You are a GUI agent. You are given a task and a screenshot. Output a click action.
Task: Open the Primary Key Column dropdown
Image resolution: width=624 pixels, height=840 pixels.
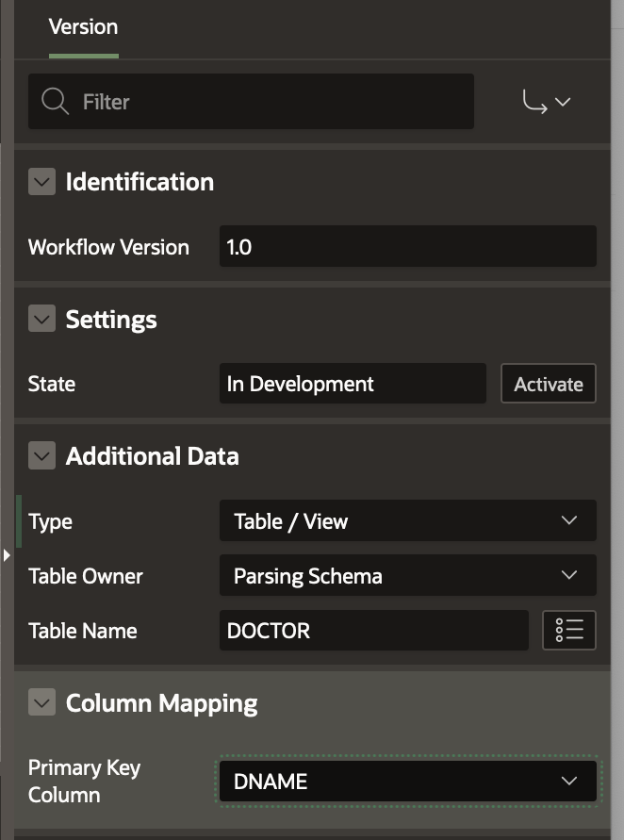pos(407,781)
